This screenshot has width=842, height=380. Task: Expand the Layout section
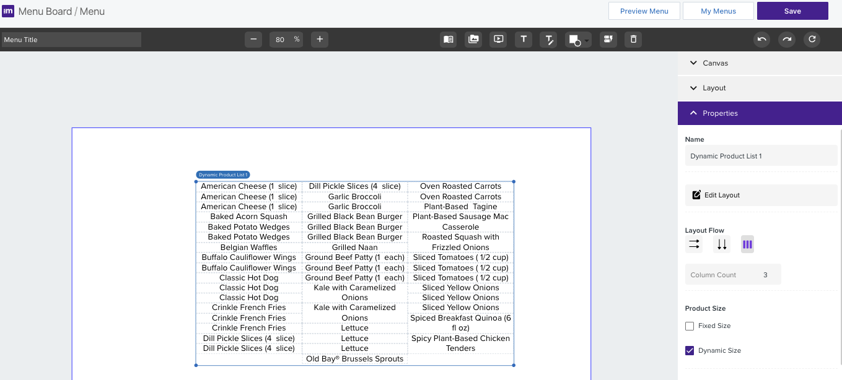[760, 88]
